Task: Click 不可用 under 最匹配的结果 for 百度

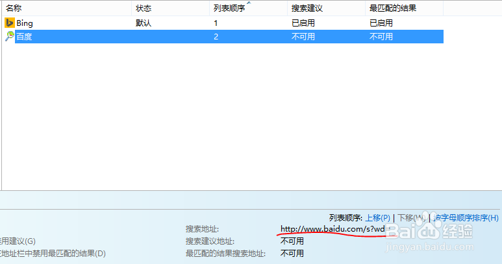Action: [381, 37]
